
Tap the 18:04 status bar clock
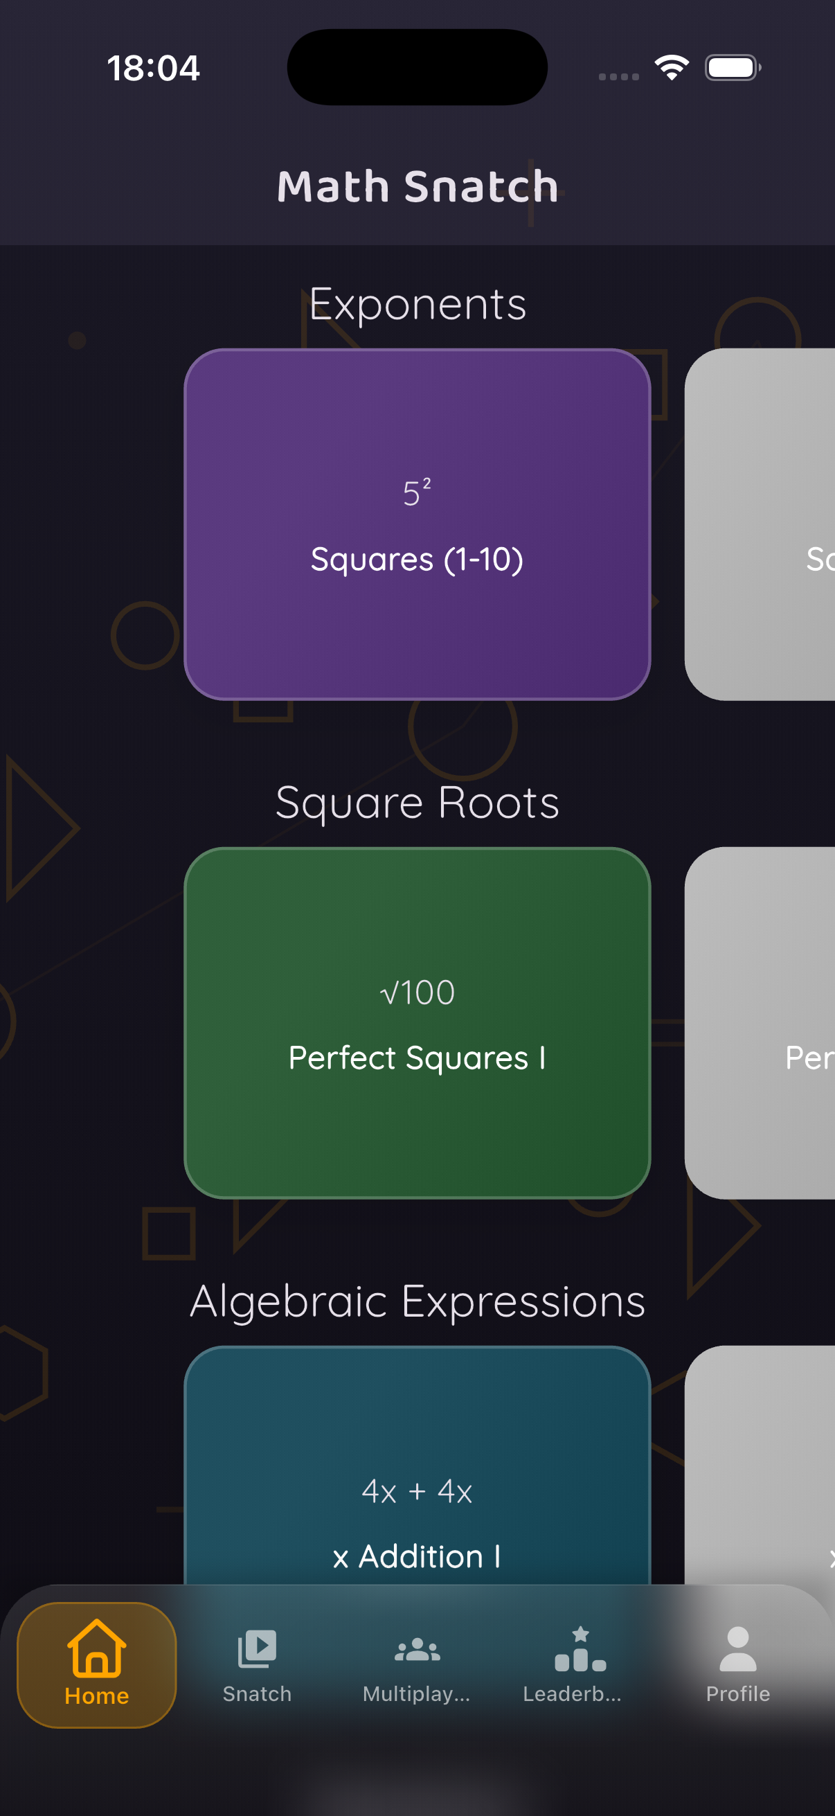click(x=154, y=69)
